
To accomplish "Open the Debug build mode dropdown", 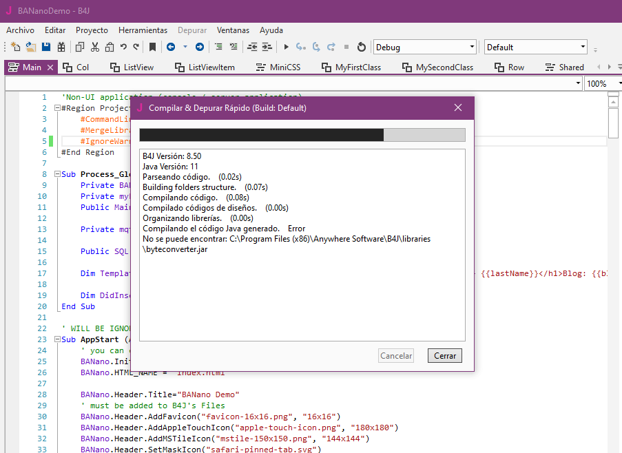I will (x=472, y=47).
